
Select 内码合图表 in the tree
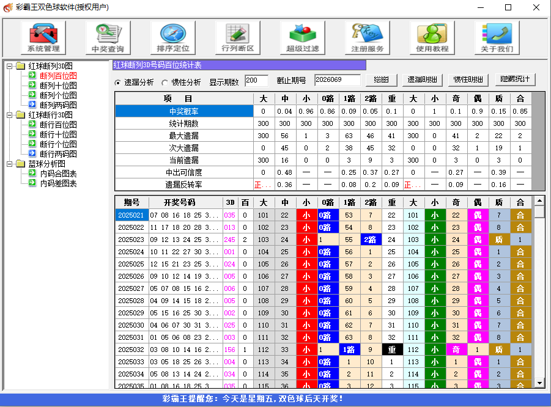[x=58, y=174]
